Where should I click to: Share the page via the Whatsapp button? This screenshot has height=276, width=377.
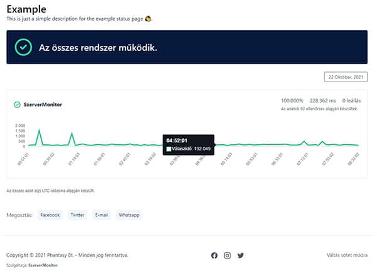(129, 215)
